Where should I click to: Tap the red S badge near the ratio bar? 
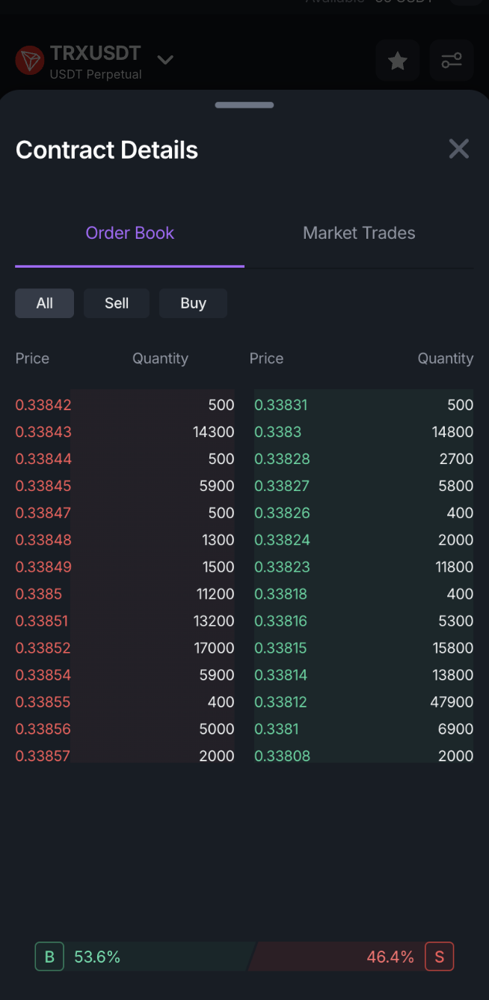pos(439,956)
